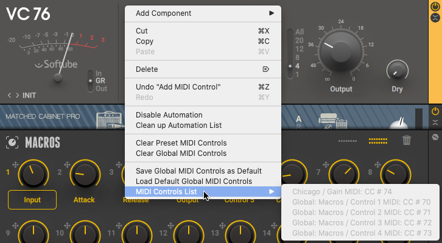This screenshot has height=243, width=442.
Task: Click the Macros panel icon
Action: [x=12, y=143]
